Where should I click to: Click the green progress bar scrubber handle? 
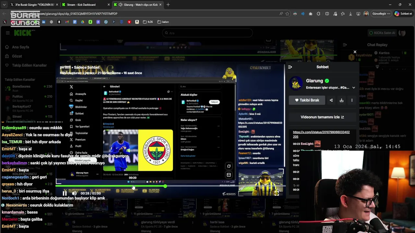point(165,186)
